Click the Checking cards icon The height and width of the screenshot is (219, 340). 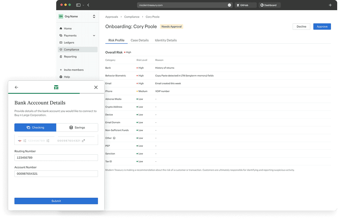pyautogui.click(x=28, y=128)
